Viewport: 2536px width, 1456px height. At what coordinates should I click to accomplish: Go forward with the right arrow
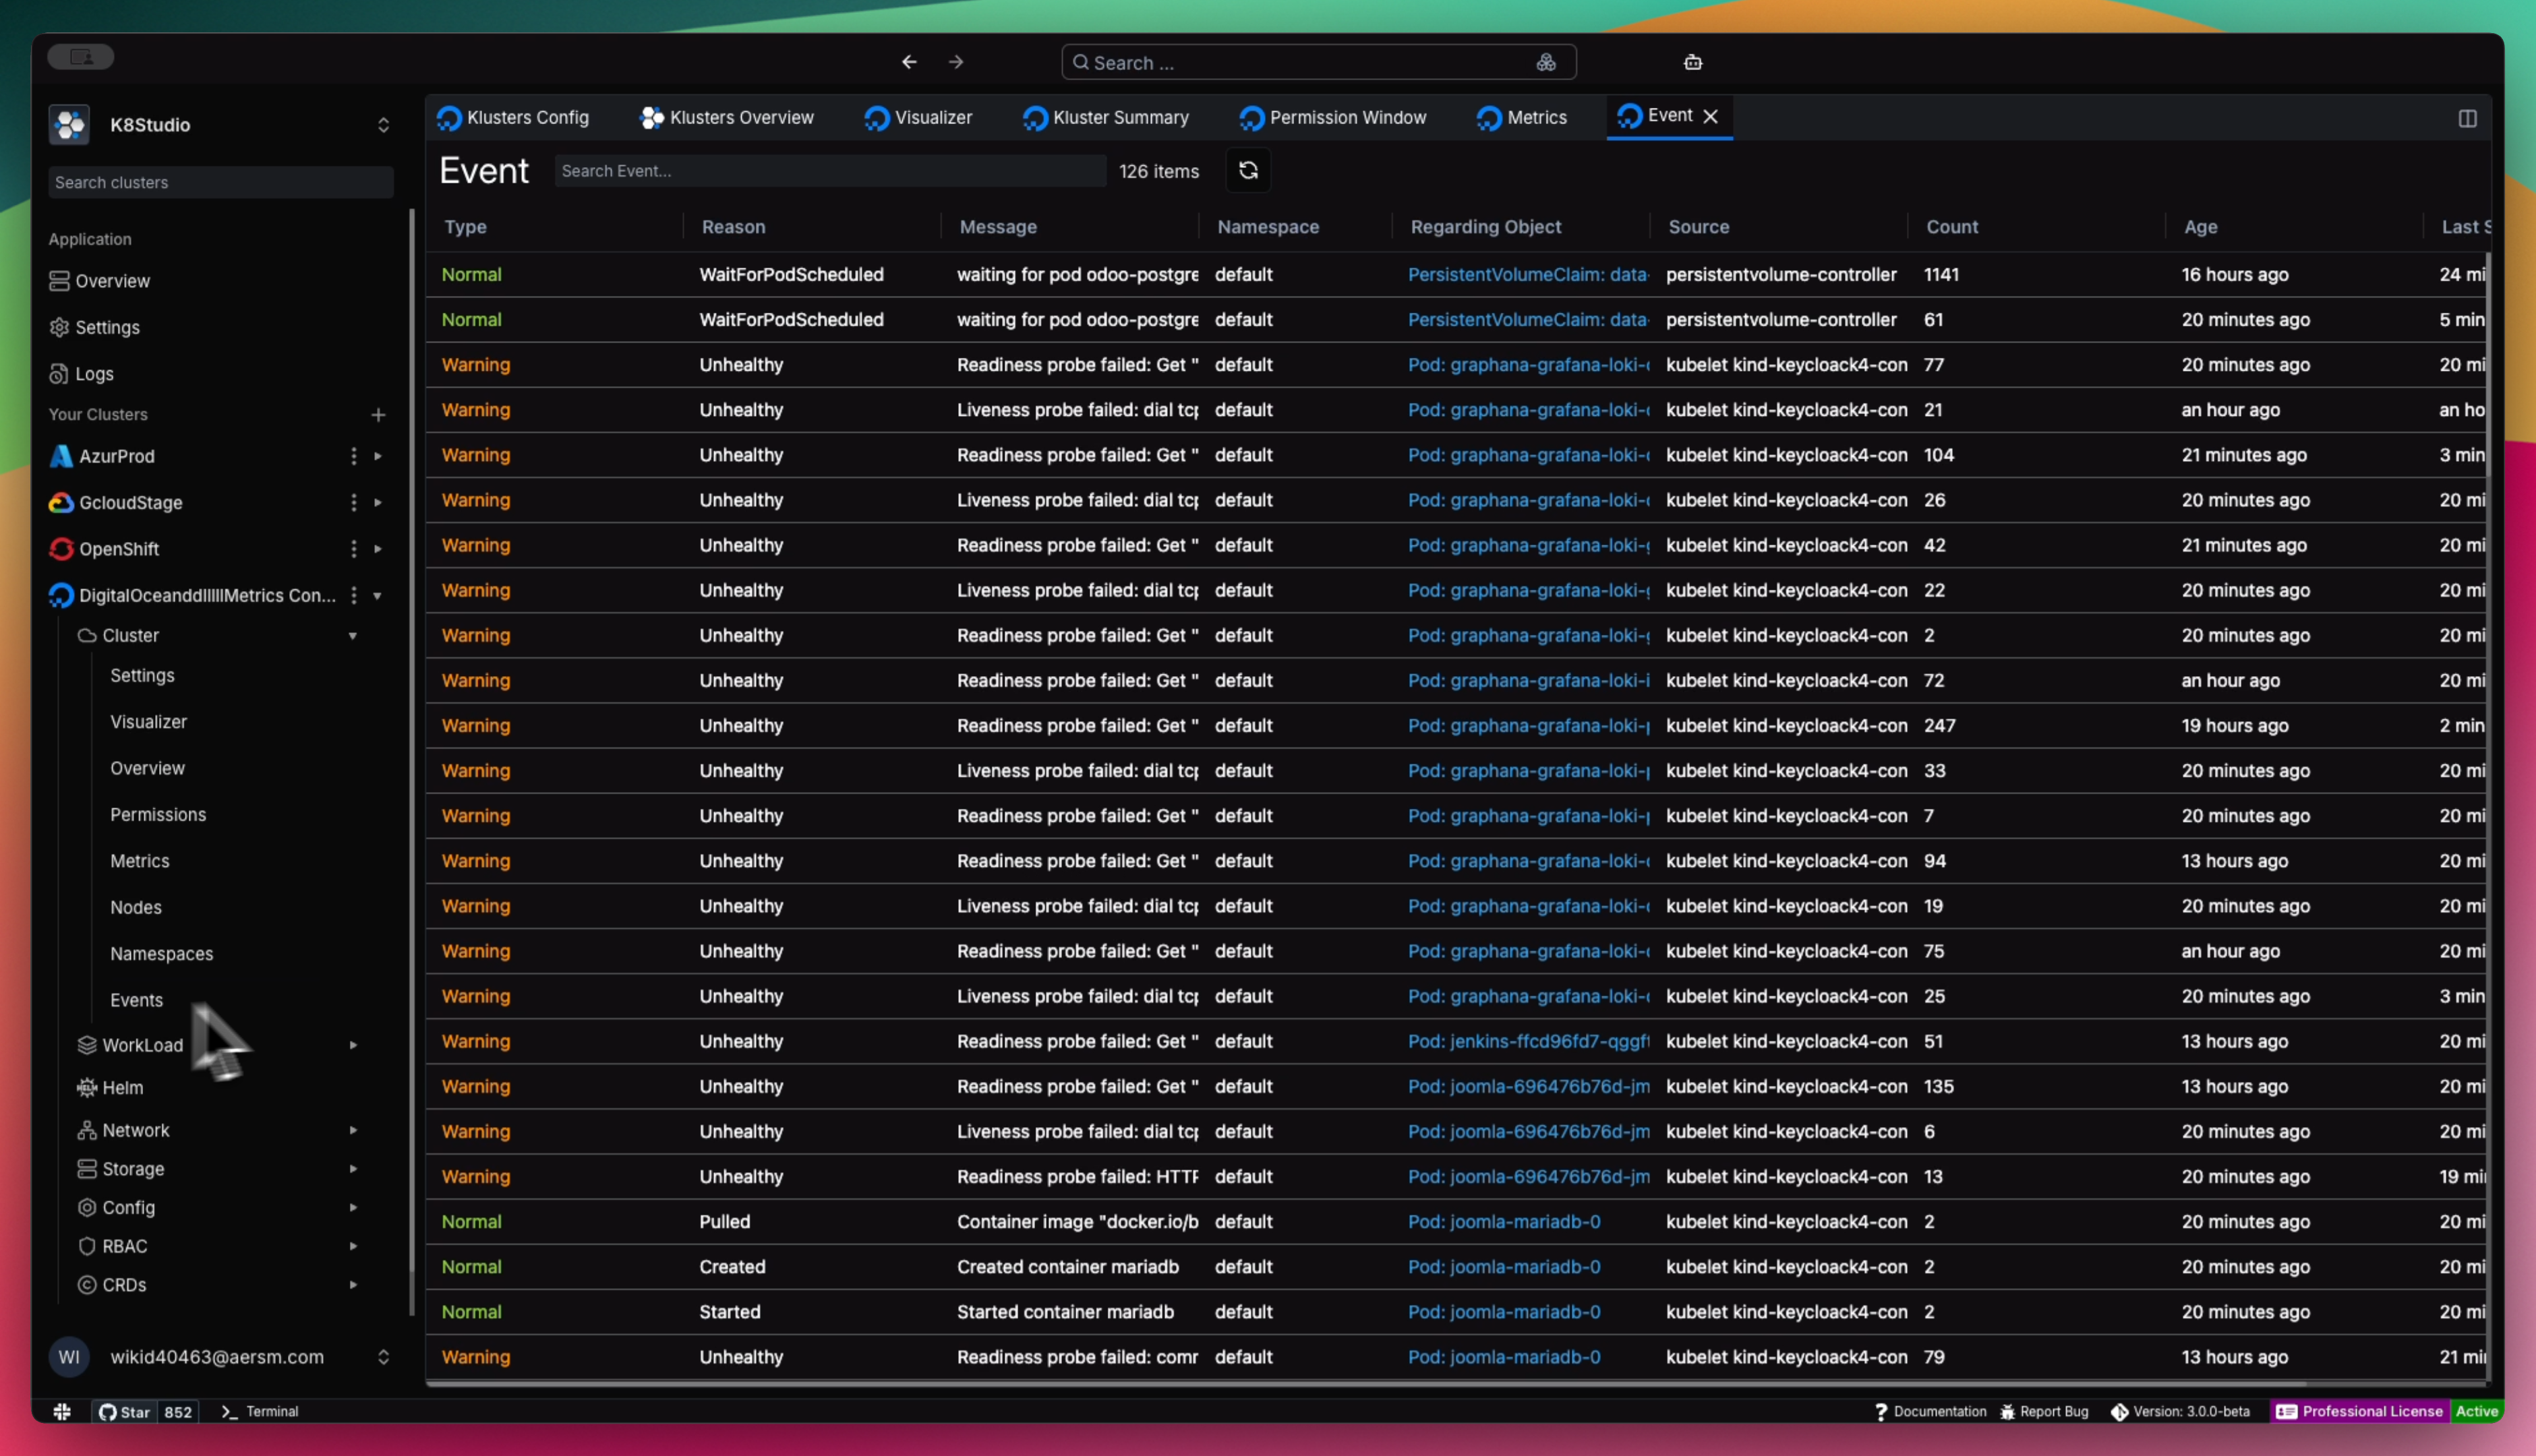(956, 62)
